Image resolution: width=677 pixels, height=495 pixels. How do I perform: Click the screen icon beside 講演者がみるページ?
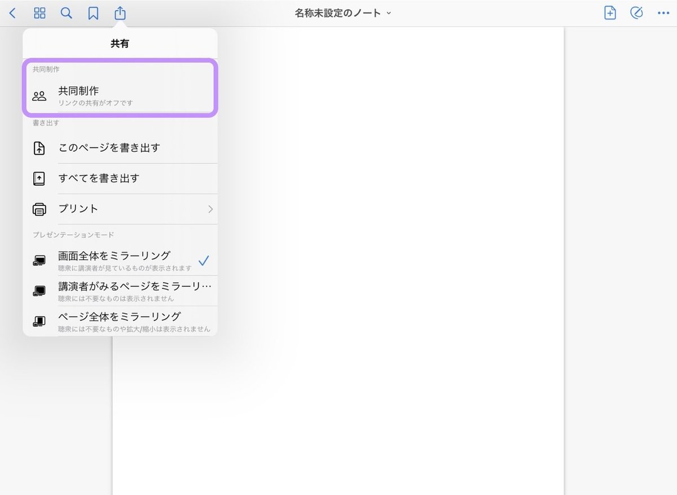coord(39,291)
